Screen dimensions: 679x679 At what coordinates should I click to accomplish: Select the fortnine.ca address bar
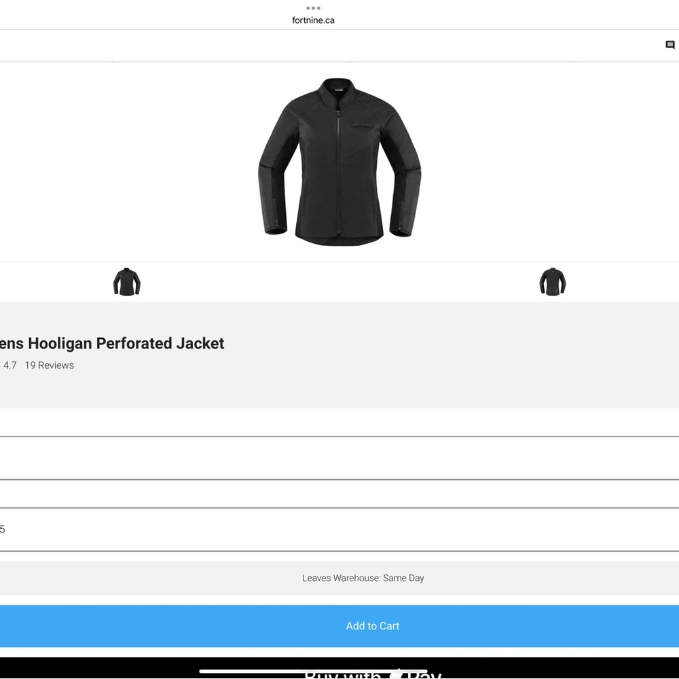click(313, 20)
